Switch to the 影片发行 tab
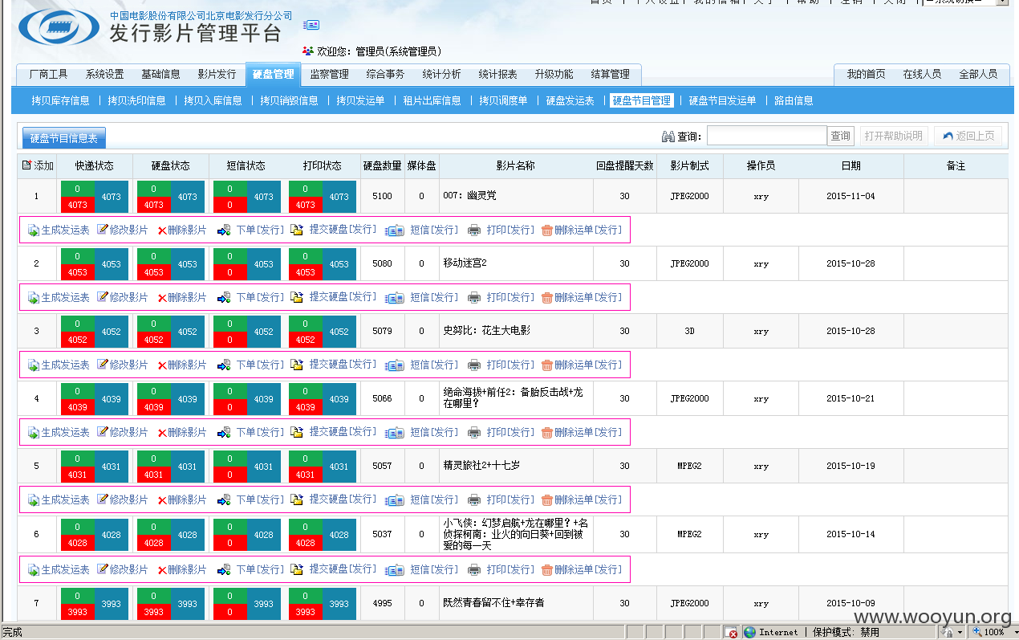The image size is (1019, 640). [217, 75]
